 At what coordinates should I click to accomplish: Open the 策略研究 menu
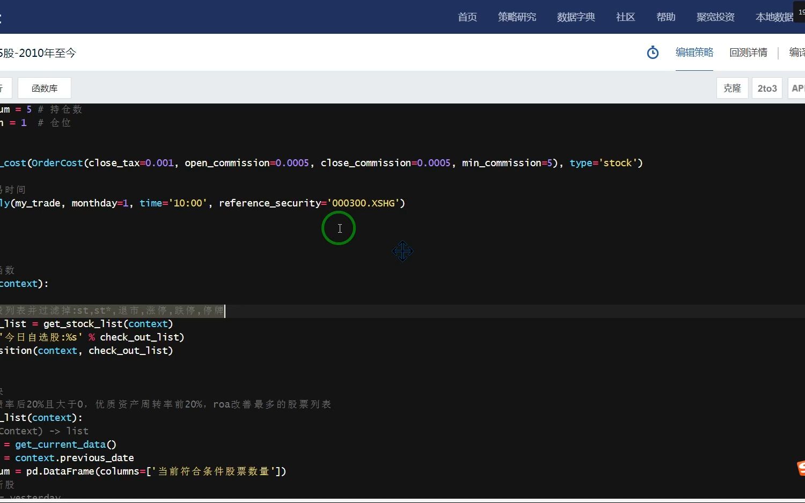coord(517,17)
